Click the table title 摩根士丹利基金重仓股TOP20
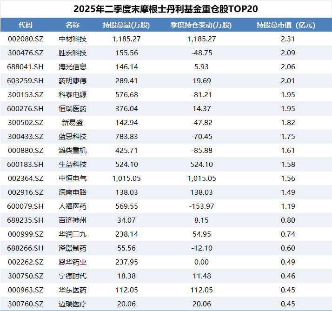The width and height of the screenshot is (332, 311). (166, 9)
